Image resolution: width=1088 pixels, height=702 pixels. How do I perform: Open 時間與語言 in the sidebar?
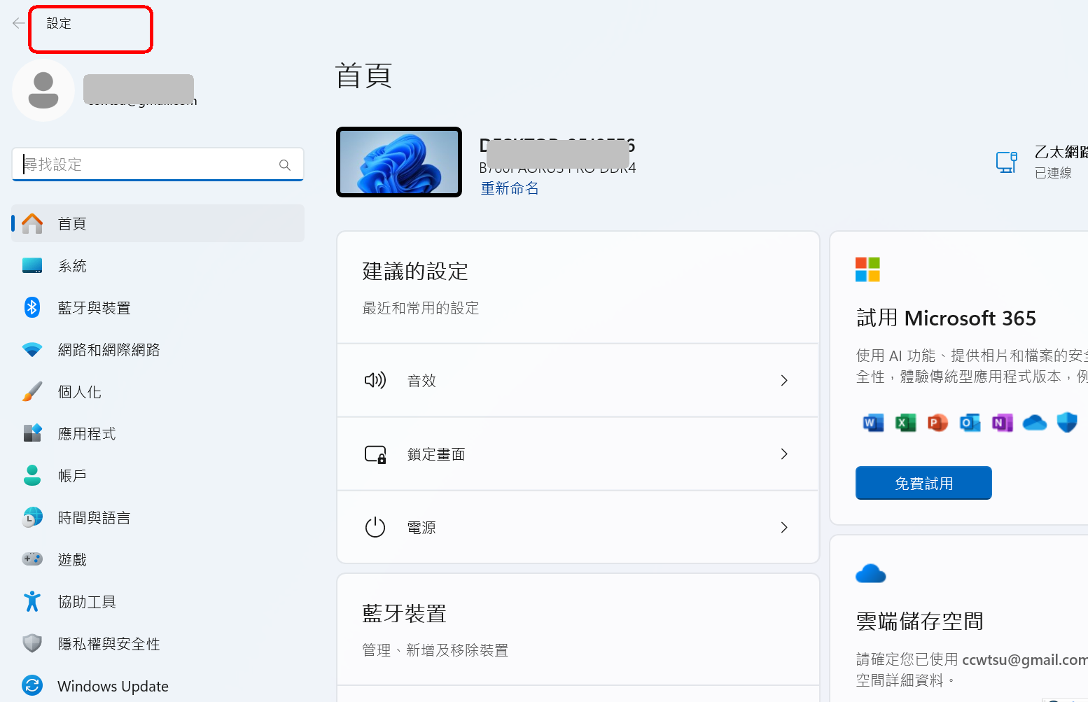[94, 518]
